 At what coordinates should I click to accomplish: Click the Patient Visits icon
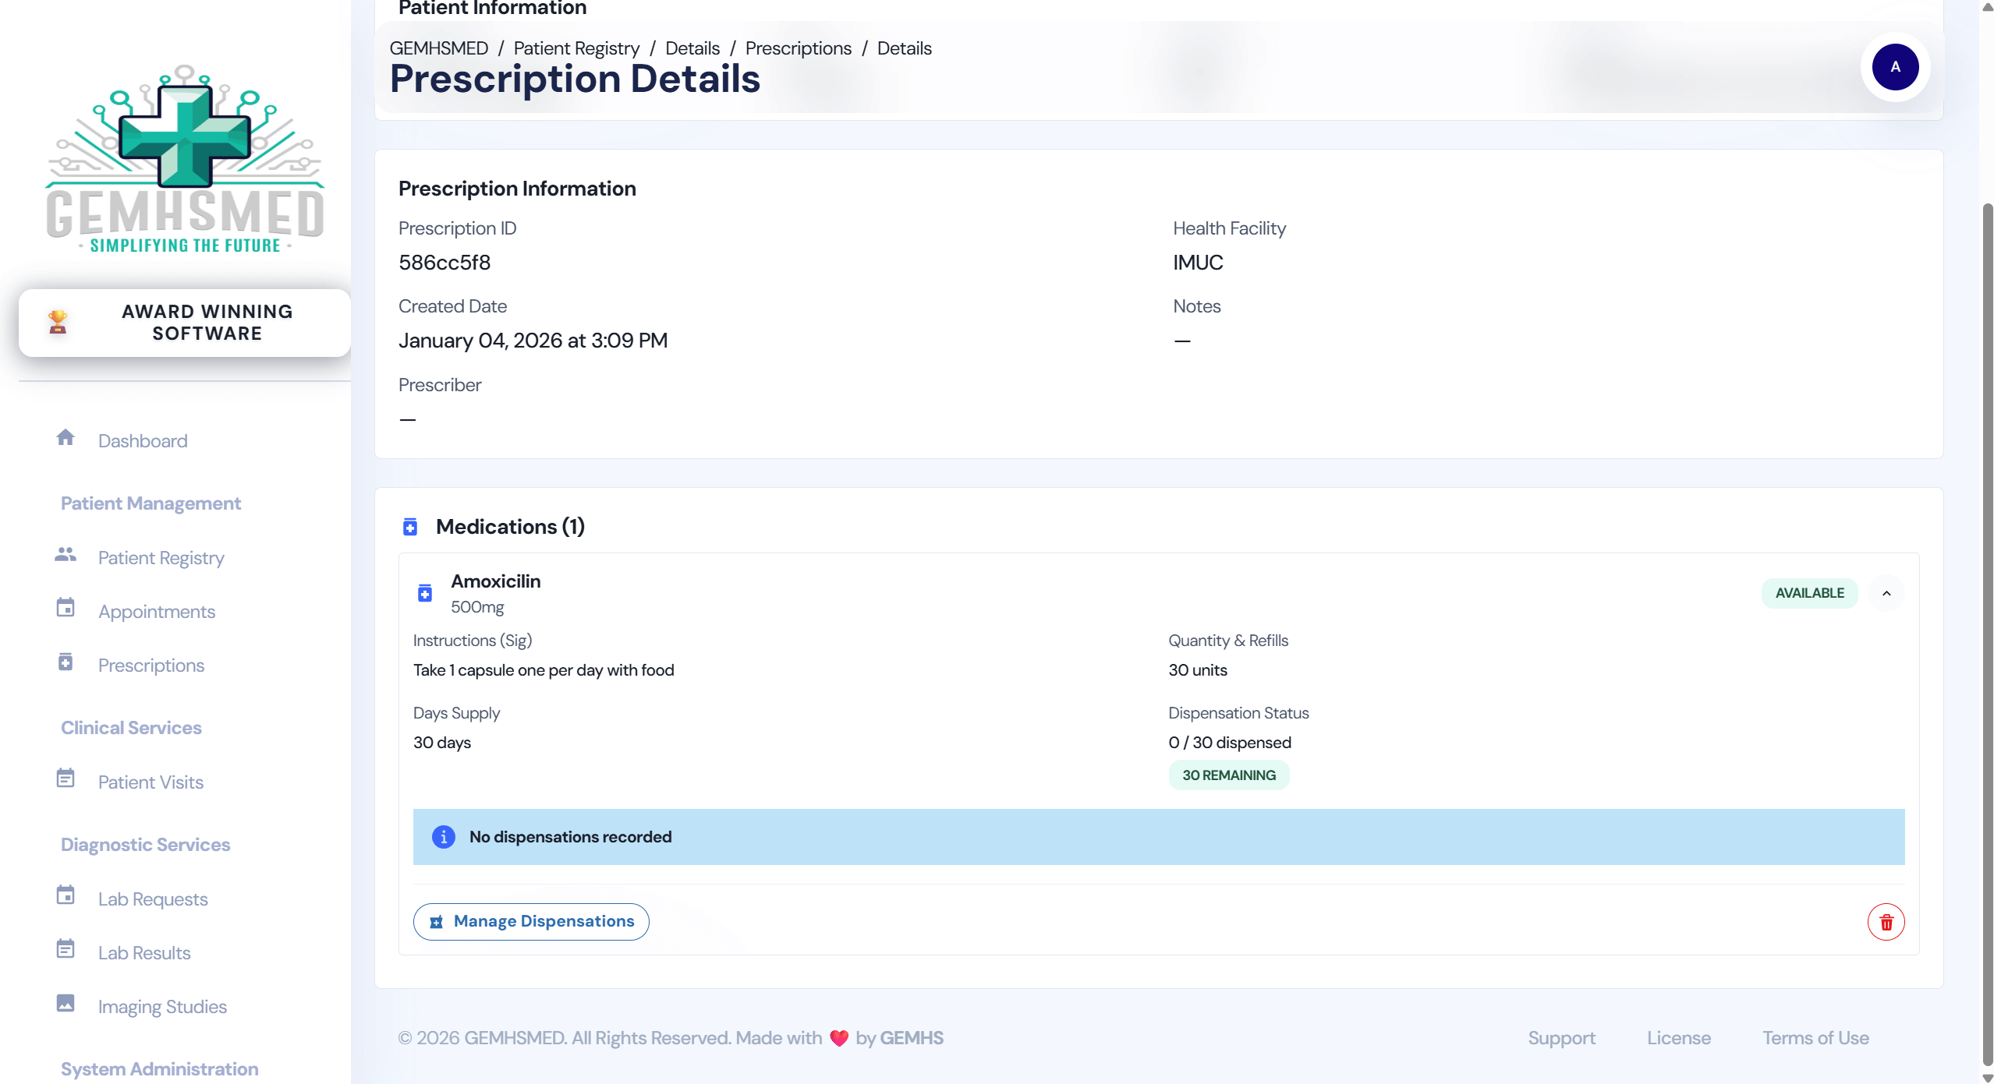[x=66, y=779]
